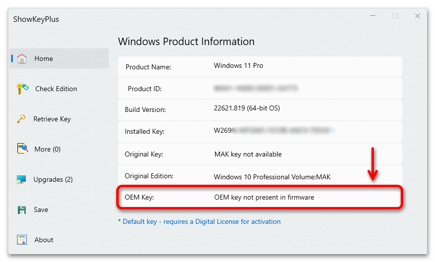Click the Installed Key value
This screenshot has height=262, width=435.
[x=273, y=131]
